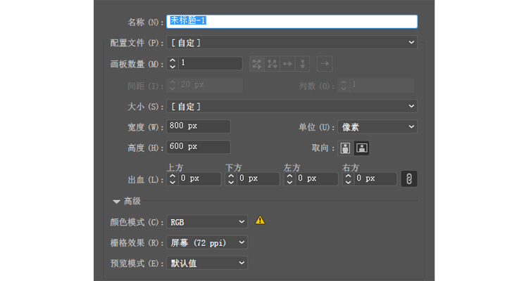507x281 pixels.
Task: Open the 单位 units dropdown 像素
Action: click(x=377, y=126)
